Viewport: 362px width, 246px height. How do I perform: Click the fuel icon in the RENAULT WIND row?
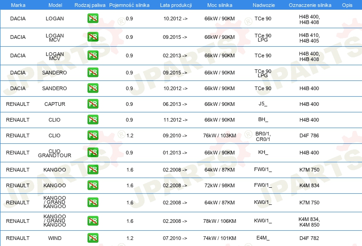point(93,238)
